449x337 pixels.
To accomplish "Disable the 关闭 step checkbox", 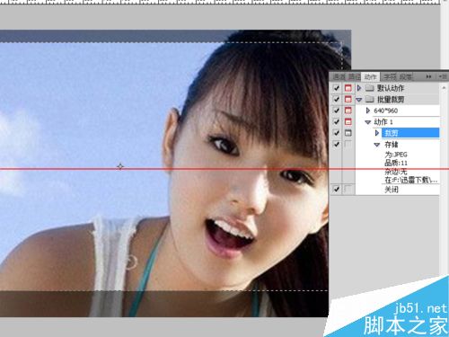I will click(337, 189).
